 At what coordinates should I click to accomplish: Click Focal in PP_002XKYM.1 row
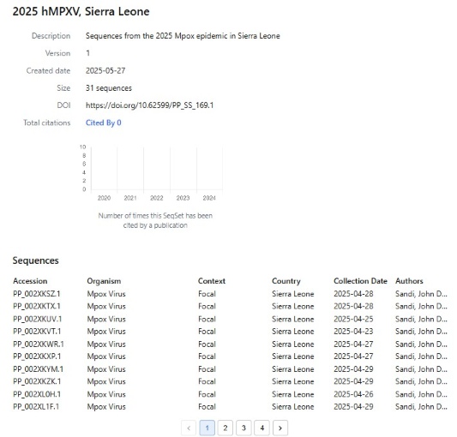pos(207,369)
